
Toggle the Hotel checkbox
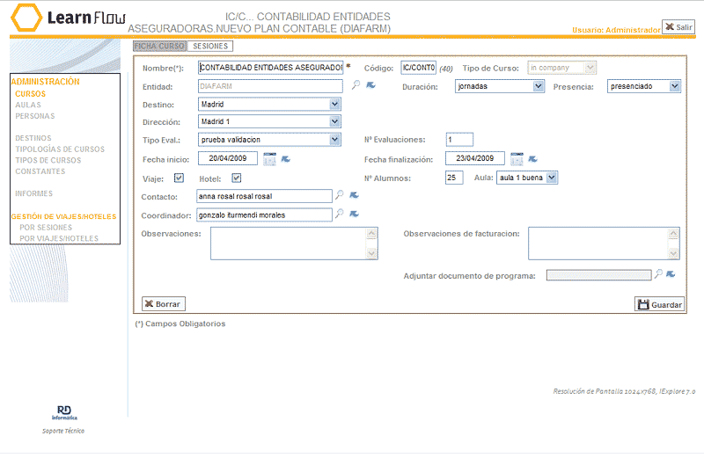point(236,178)
